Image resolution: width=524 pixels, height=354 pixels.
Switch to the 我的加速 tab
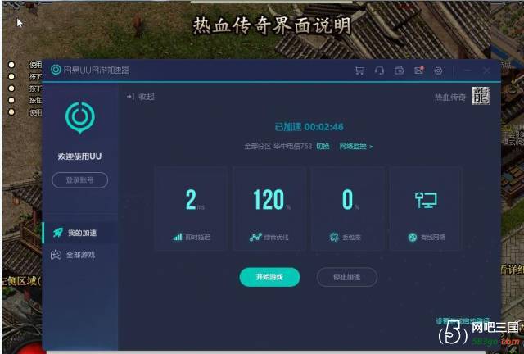point(80,233)
